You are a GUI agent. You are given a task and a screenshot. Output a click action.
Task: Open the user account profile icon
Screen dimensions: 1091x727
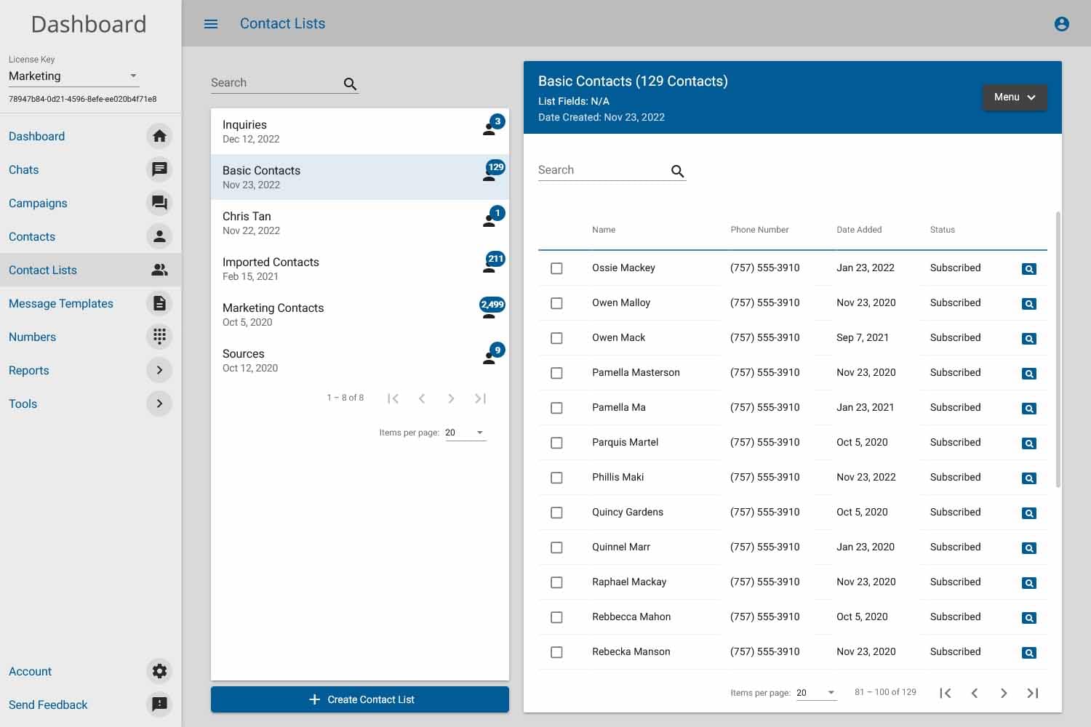point(1061,24)
